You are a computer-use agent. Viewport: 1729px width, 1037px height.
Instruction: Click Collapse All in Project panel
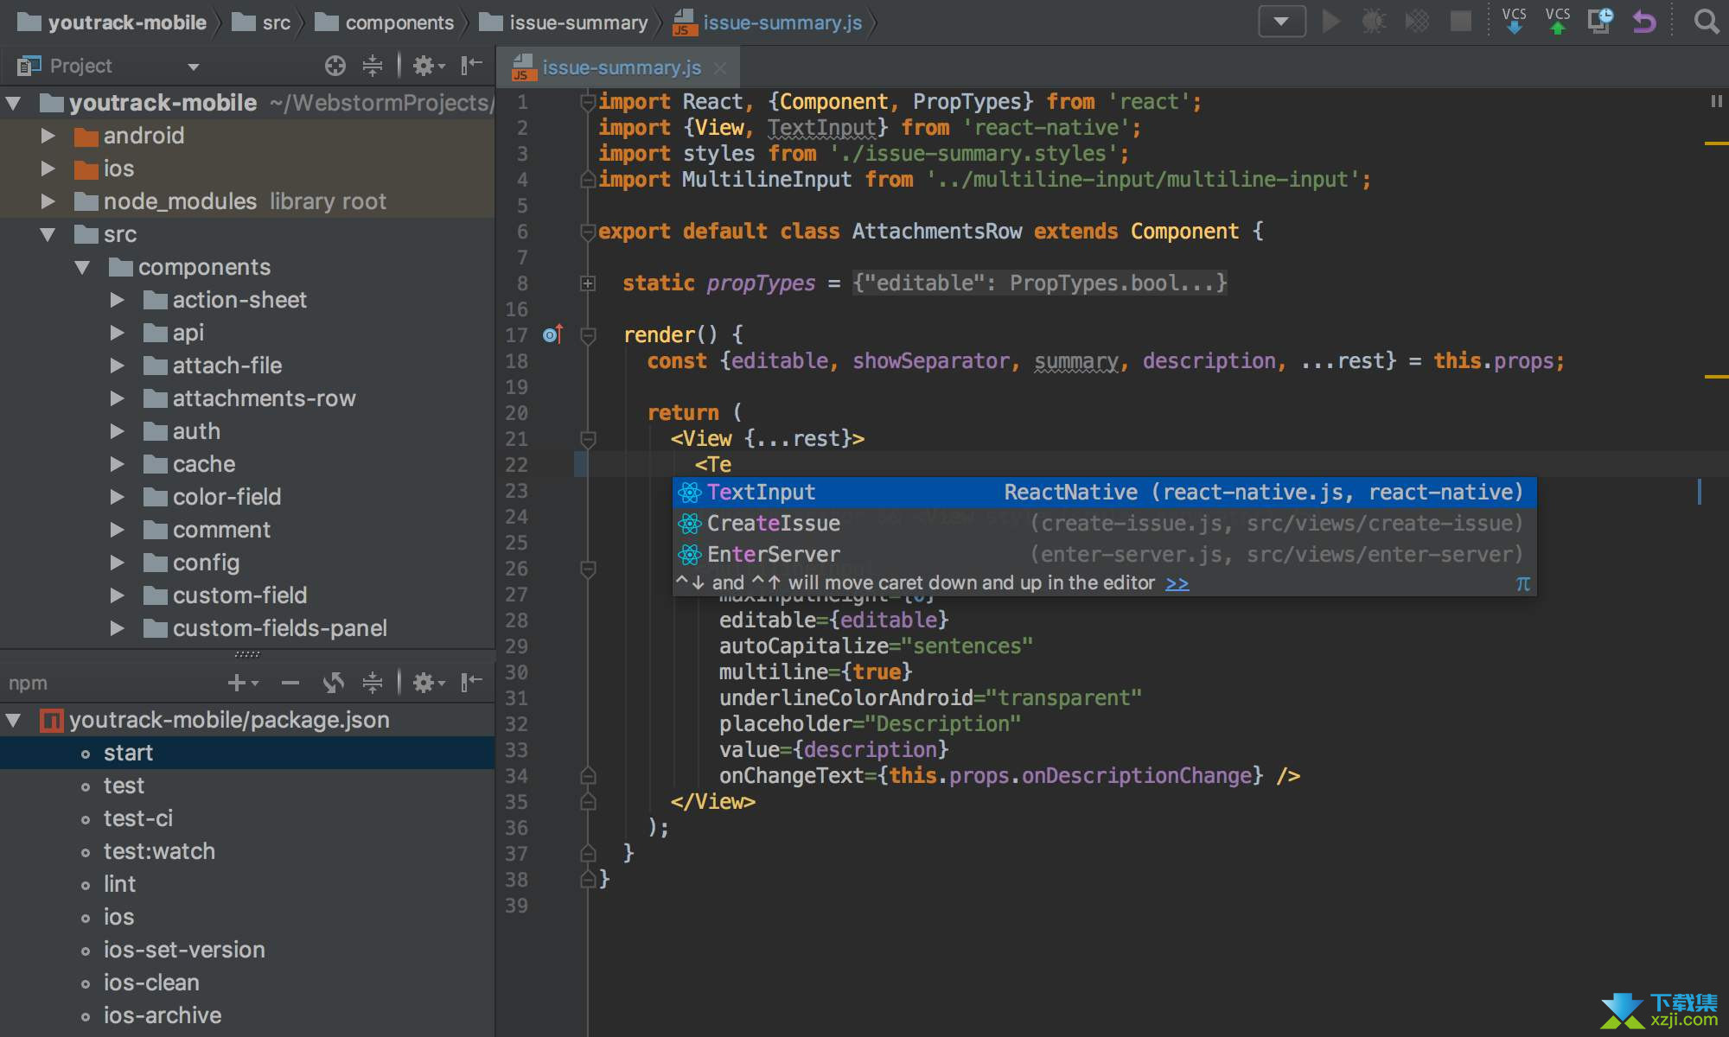coord(373,66)
